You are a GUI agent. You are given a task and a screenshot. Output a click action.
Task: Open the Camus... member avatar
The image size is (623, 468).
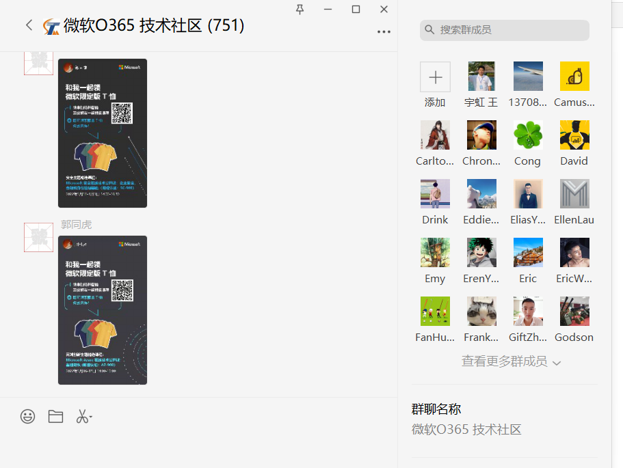point(574,77)
